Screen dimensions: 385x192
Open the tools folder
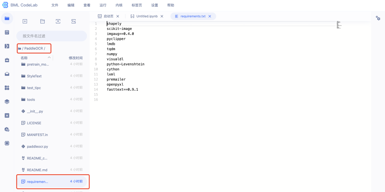click(52, 100)
